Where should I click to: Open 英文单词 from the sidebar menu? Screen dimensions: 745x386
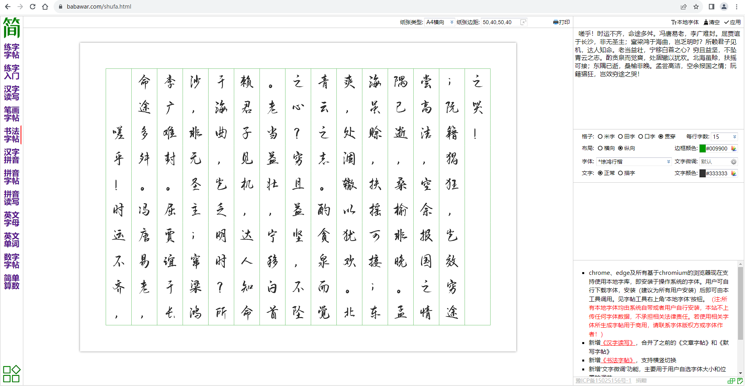[12, 240]
